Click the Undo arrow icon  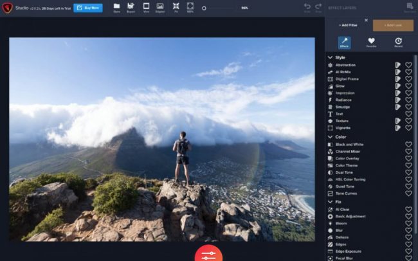[x=307, y=6]
